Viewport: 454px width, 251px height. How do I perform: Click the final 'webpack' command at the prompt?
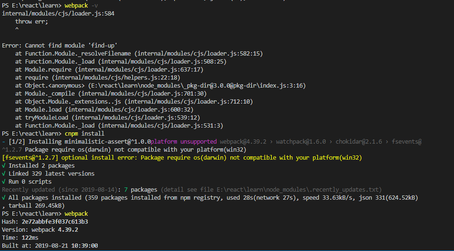tap(76, 214)
